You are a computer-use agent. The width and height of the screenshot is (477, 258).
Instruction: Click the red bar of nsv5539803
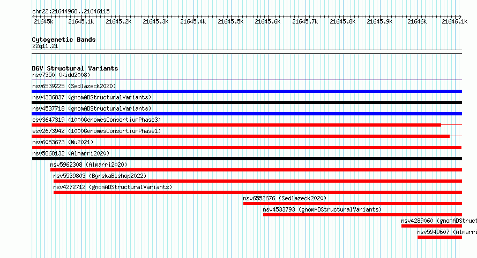pos(258,181)
